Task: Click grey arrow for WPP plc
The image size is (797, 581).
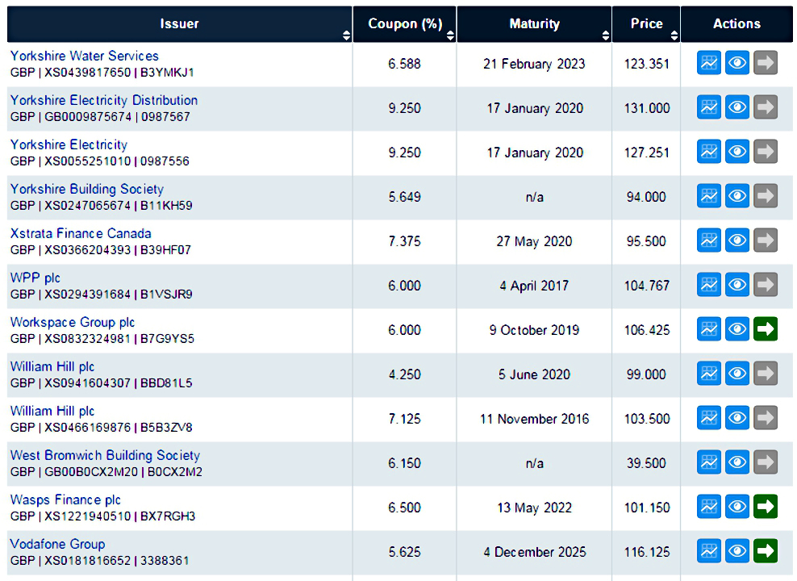Action: 766,285
